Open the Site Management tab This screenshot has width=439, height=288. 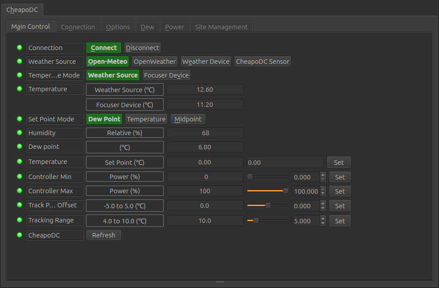[221, 27]
